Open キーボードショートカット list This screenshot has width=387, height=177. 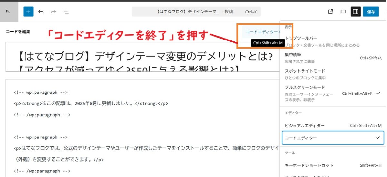(333, 165)
